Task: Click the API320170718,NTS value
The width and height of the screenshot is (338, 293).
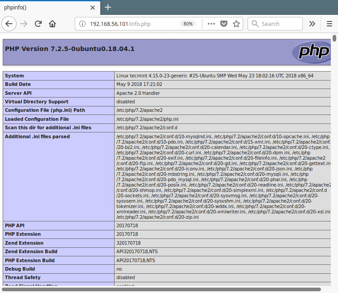Action: pos(137,252)
